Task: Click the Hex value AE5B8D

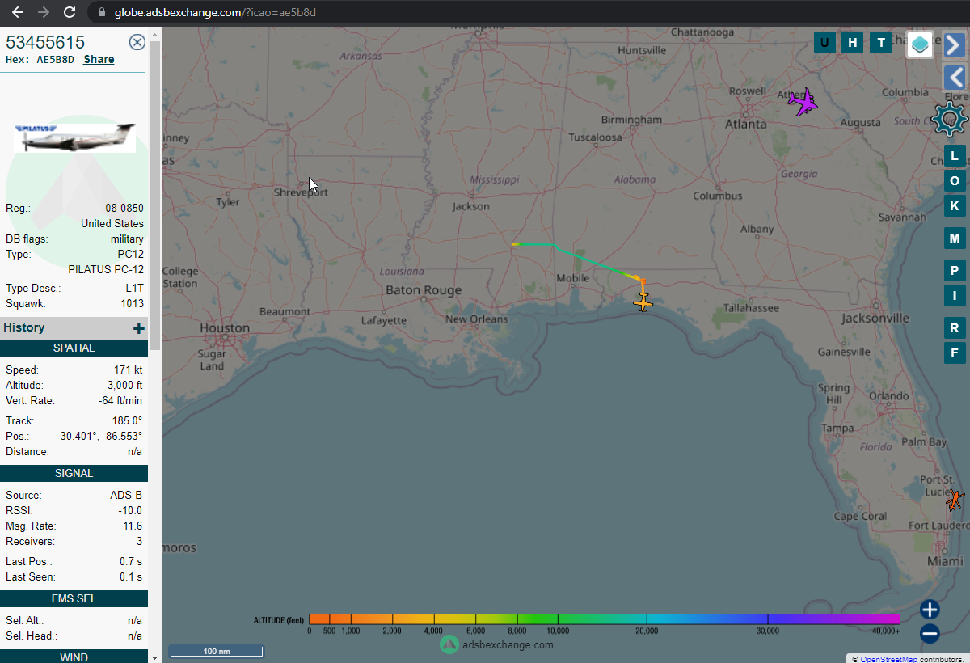Action: coord(55,60)
